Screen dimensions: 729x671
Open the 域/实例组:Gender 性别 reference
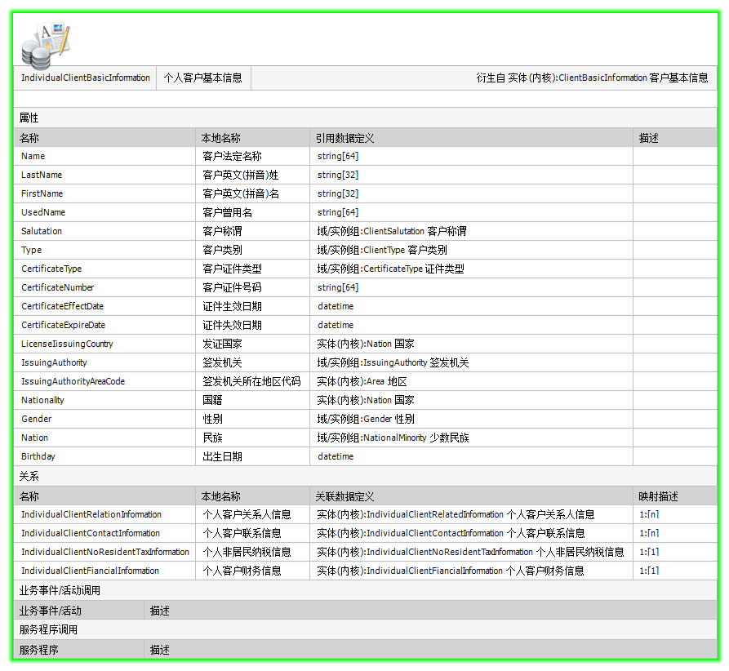point(366,419)
